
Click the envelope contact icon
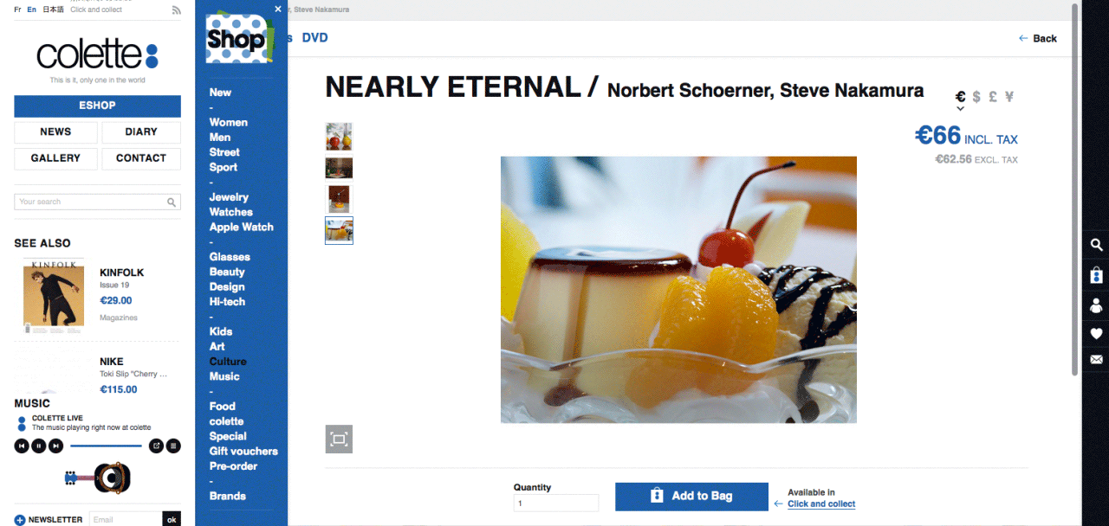(1097, 360)
